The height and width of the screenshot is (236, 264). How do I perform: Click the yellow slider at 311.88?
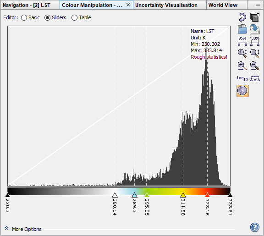[183, 195]
